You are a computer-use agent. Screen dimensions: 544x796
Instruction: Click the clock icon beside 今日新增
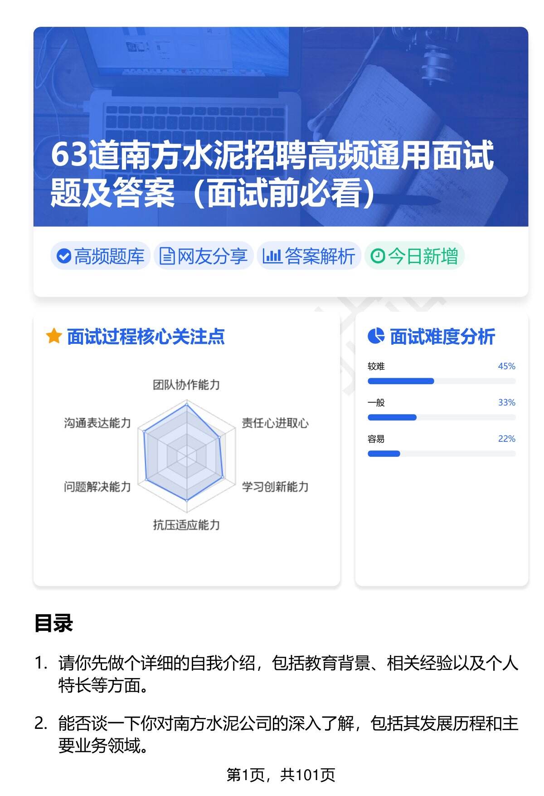(378, 256)
